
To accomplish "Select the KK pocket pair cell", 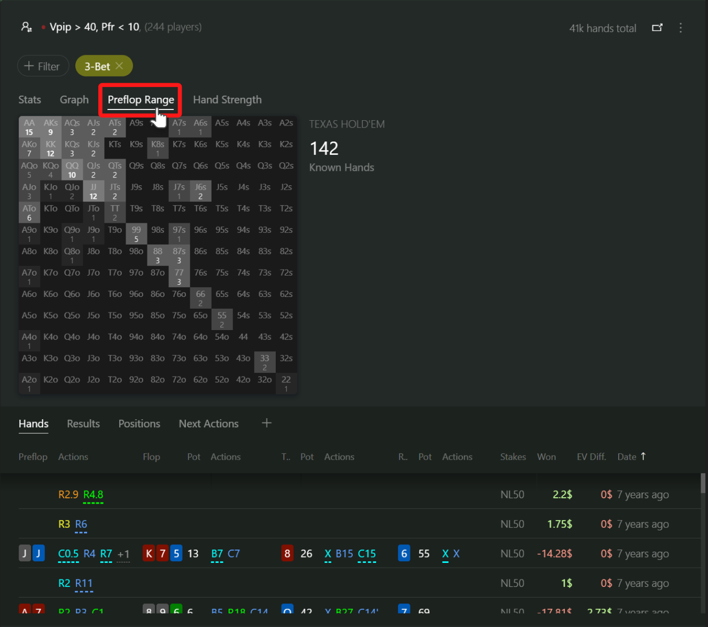I will point(51,148).
